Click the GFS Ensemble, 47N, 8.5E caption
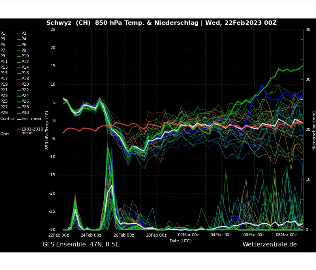Image resolution: width=316 pixels, height=270 pixels. 81,245
